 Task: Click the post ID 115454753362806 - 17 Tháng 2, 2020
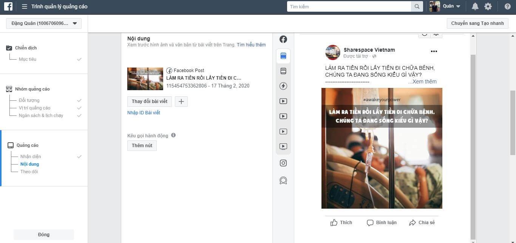[x=208, y=86]
